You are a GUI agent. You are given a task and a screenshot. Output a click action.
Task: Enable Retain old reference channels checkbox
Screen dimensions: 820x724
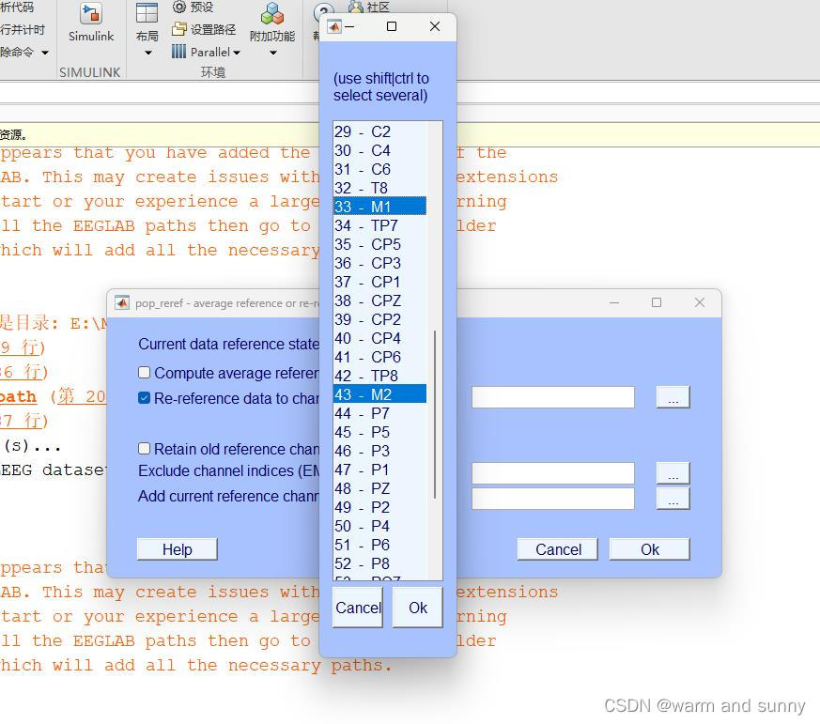tap(145, 448)
